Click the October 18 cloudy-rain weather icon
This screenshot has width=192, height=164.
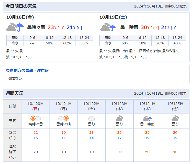coord(15,27)
